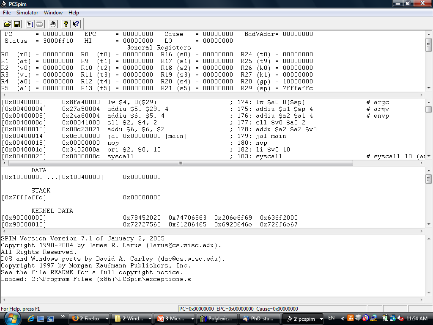Click the 'ori $2, $0, 10' instruction
433x325 pixels.
(x=134, y=149)
